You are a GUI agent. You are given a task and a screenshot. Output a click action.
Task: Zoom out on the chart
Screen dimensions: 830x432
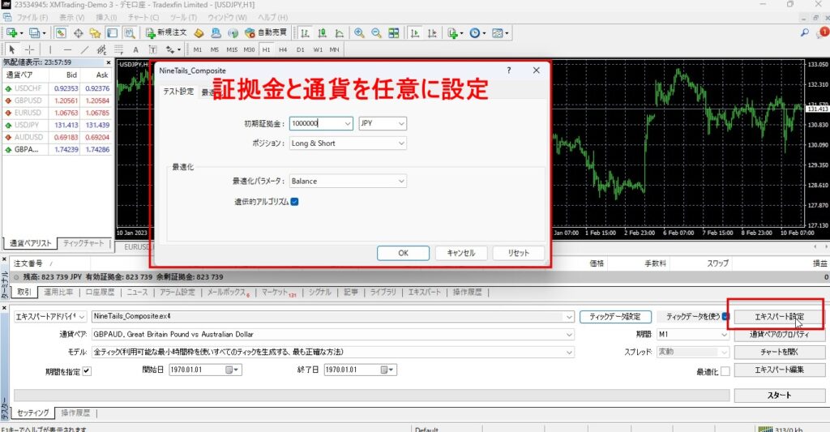tap(376, 32)
